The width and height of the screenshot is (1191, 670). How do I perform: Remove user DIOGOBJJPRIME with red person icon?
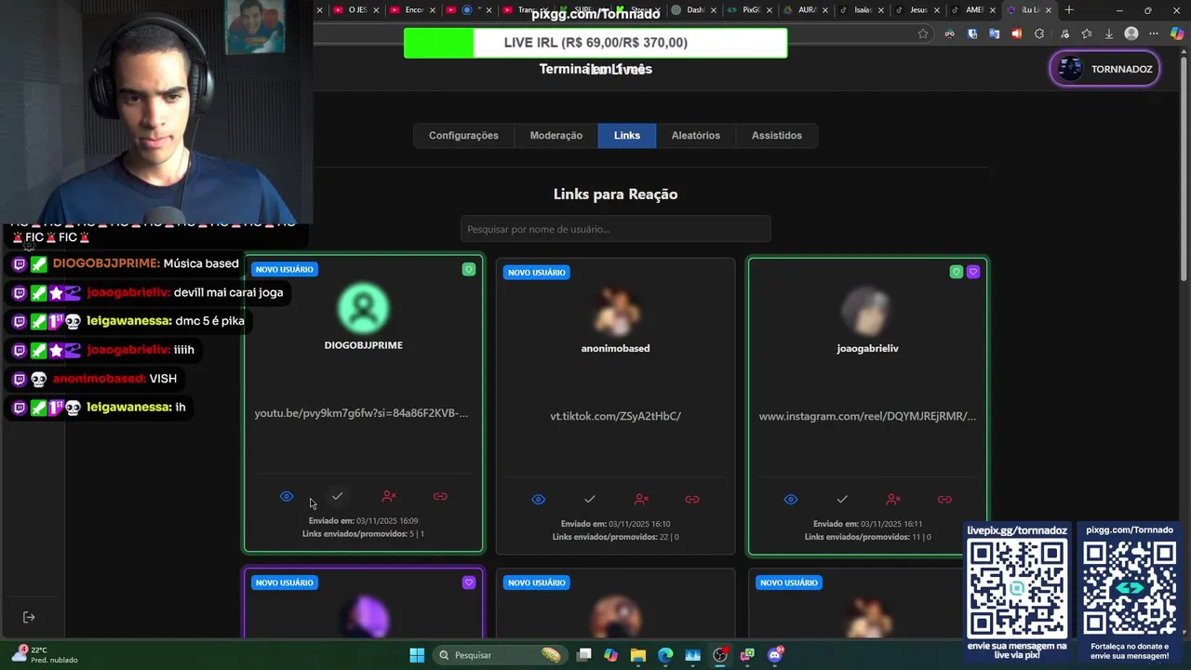(x=389, y=497)
